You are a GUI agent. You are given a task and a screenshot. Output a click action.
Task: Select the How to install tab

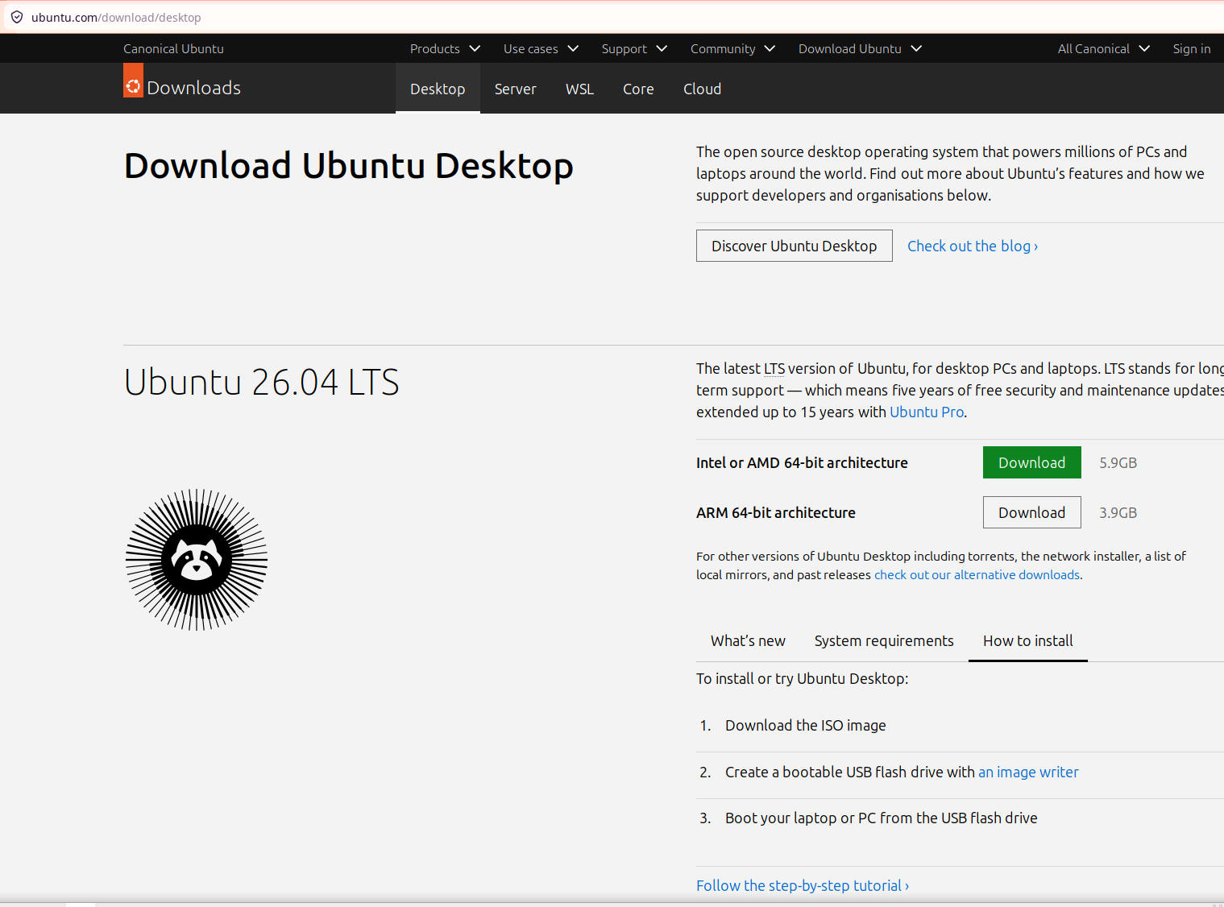[x=1028, y=640]
